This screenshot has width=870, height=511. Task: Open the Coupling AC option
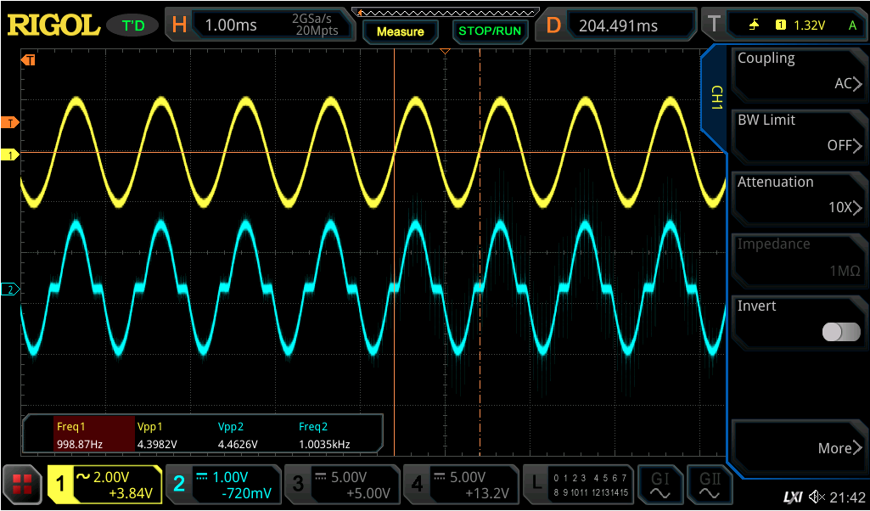(800, 74)
